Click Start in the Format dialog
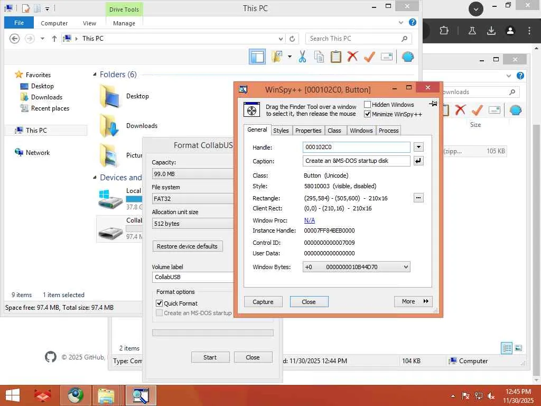 coord(210,357)
